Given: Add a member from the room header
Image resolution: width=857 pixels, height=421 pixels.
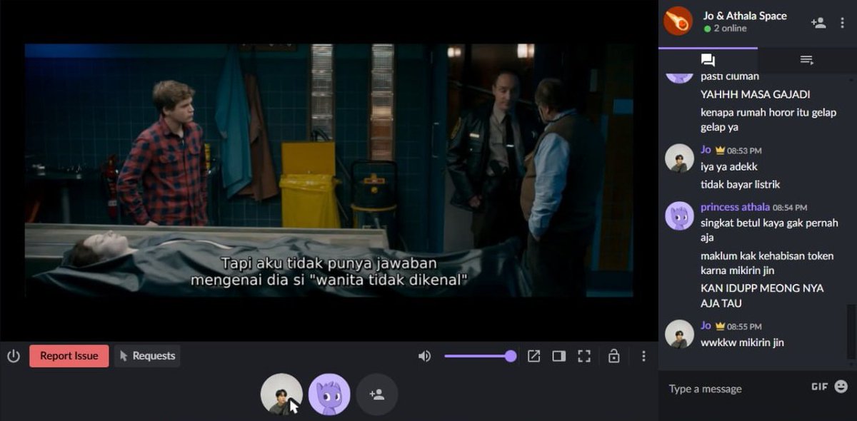Looking at the screenshot, I should click(x=818, y=23).
